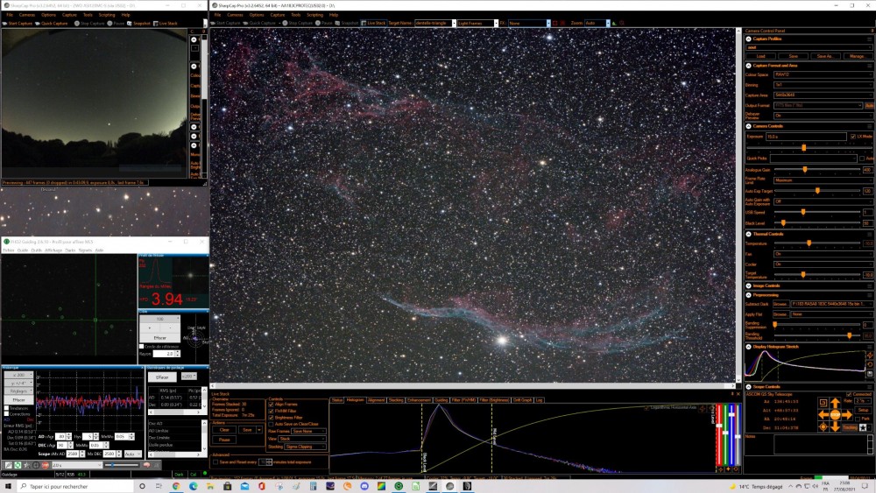Image resolution: width=876 pixels, height=493 pixels.
Task: Click the Save As button in Capture Profiles
Action: pos(825,56)
